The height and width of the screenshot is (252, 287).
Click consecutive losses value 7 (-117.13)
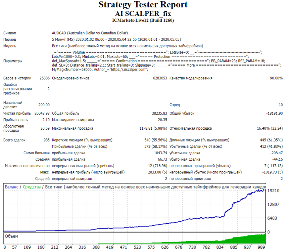(274, 166)
